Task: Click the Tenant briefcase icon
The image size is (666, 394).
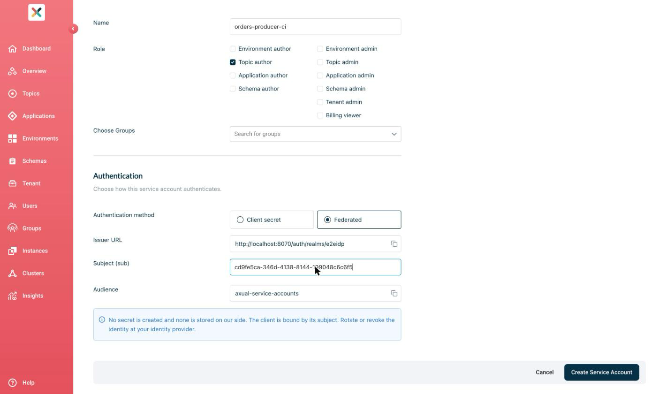Action: 13,184
